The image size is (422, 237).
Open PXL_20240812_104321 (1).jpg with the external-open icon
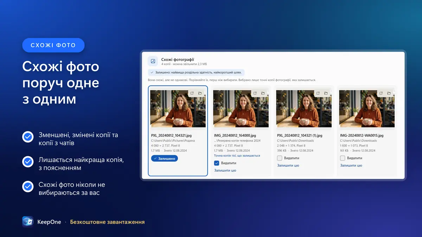click(x=318, y=93)
